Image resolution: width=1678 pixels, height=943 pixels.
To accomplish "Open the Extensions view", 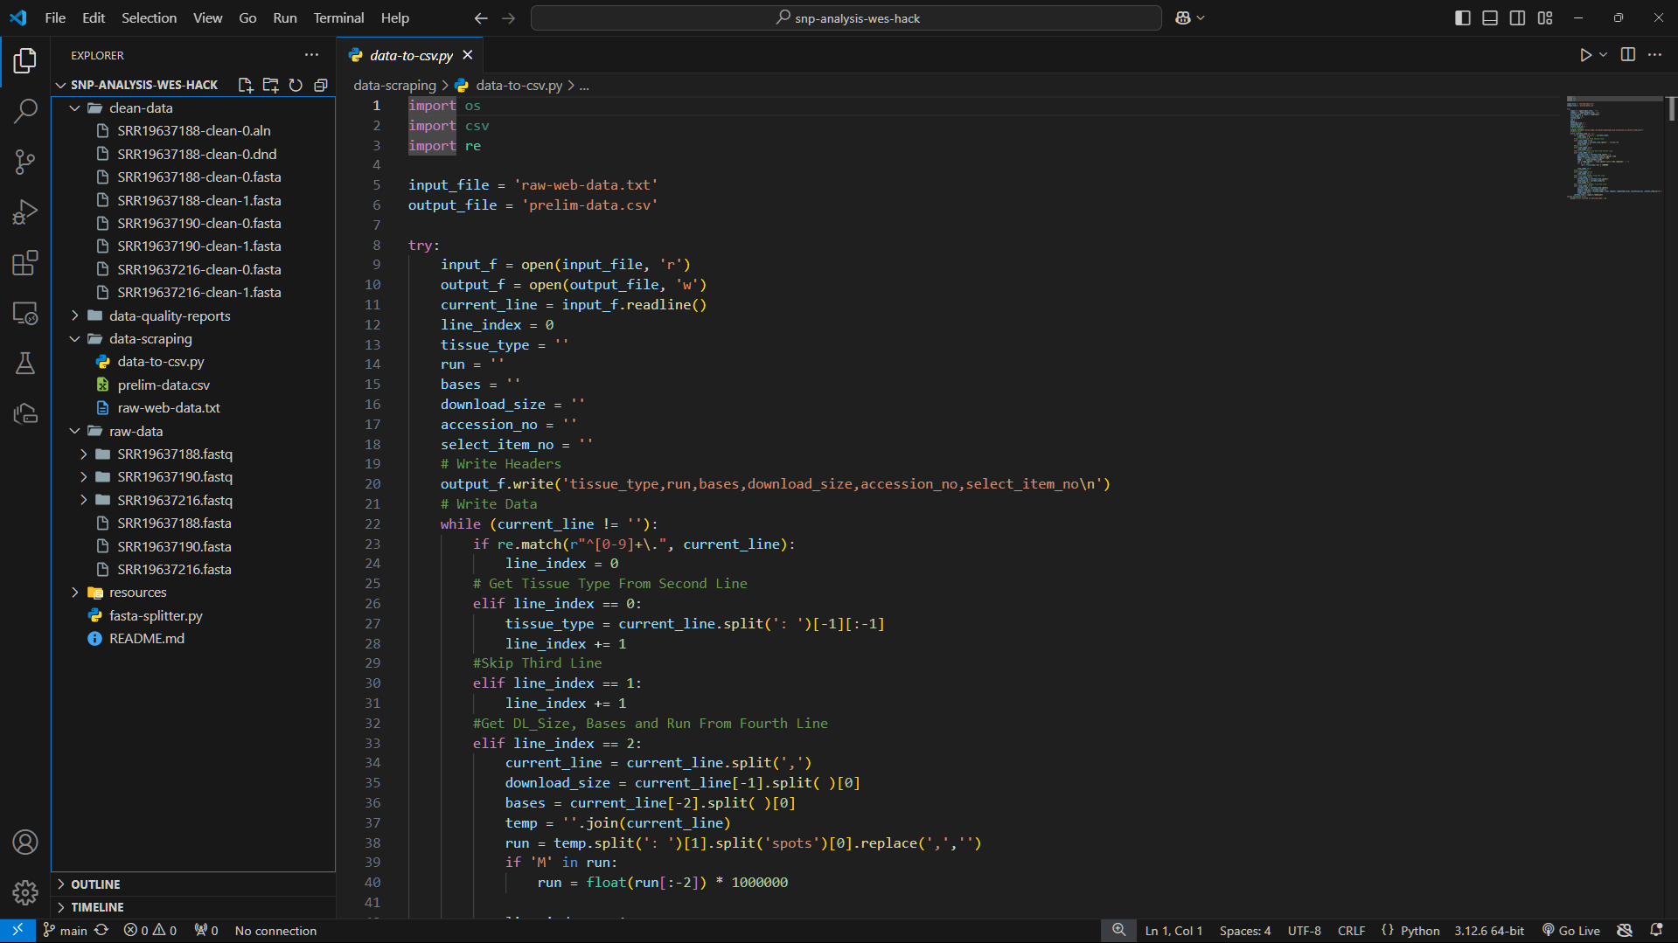I will pos(25,263).
